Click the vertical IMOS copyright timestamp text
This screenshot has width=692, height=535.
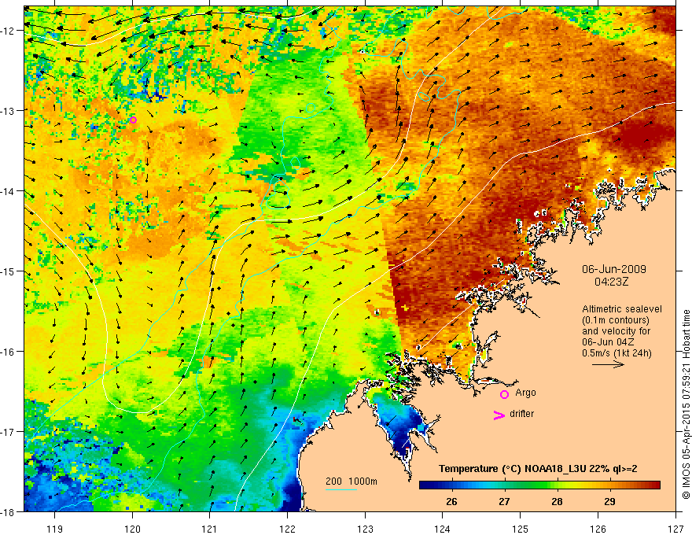pos(686,404)
